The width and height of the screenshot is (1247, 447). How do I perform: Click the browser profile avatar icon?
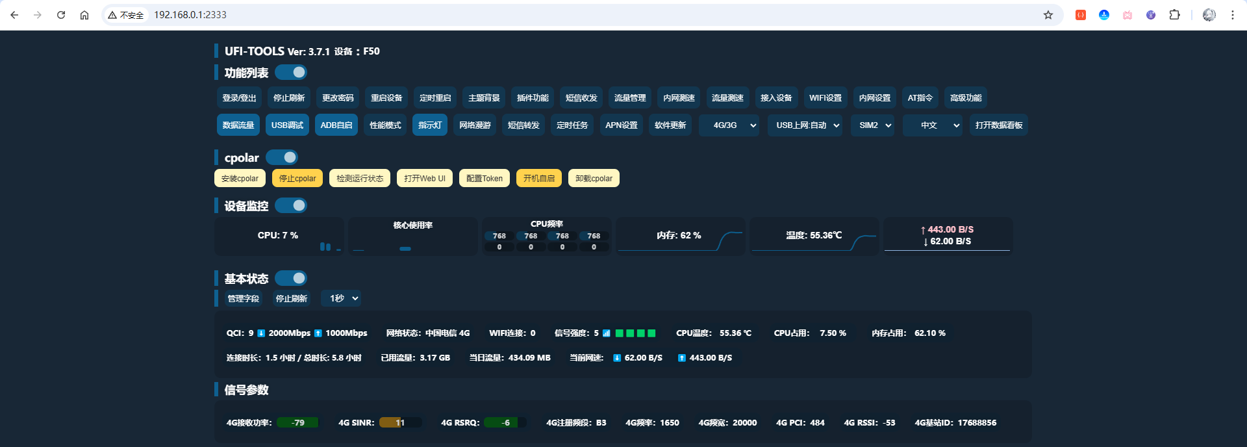(1209, 15)
